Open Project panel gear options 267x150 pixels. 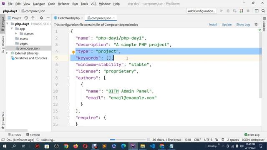(41, 18)
